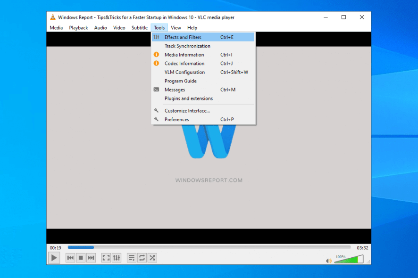This screenshot has height=278, width=418.
Task: Click the total duration 03:32 label
Action: [x=362, y=248]
